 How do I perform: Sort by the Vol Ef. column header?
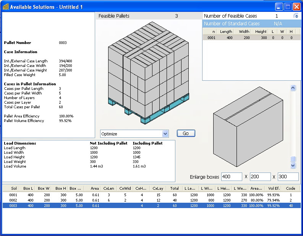tap(274, 188)
